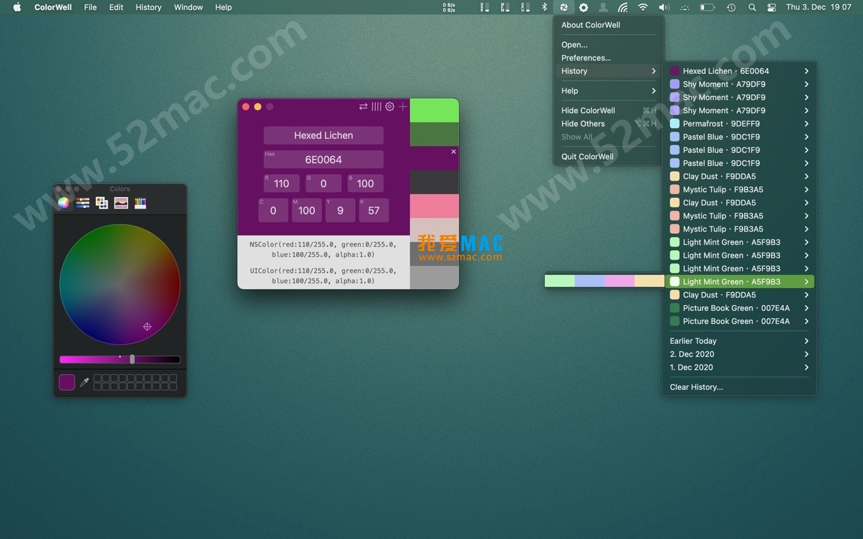Viewport: 863px width, 539px height.
Task: Open the History menu in menu bar
Action: 149,8
